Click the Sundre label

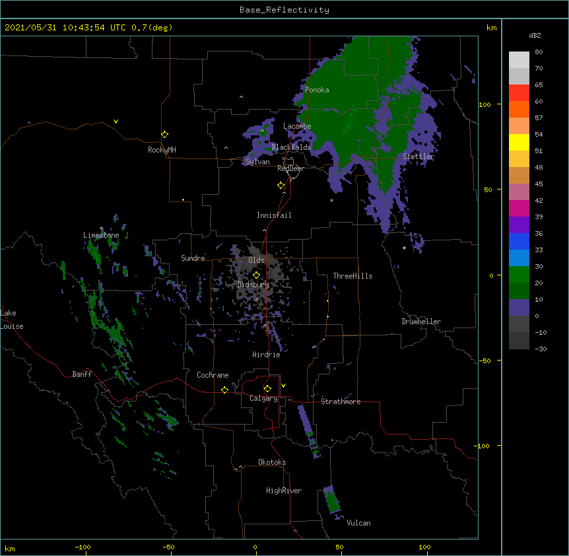pos(193,258)
